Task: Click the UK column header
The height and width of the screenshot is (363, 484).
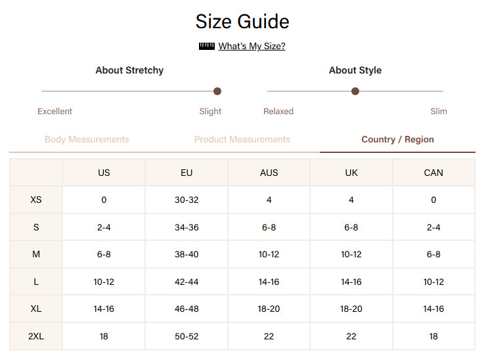Action: point(351,173)
